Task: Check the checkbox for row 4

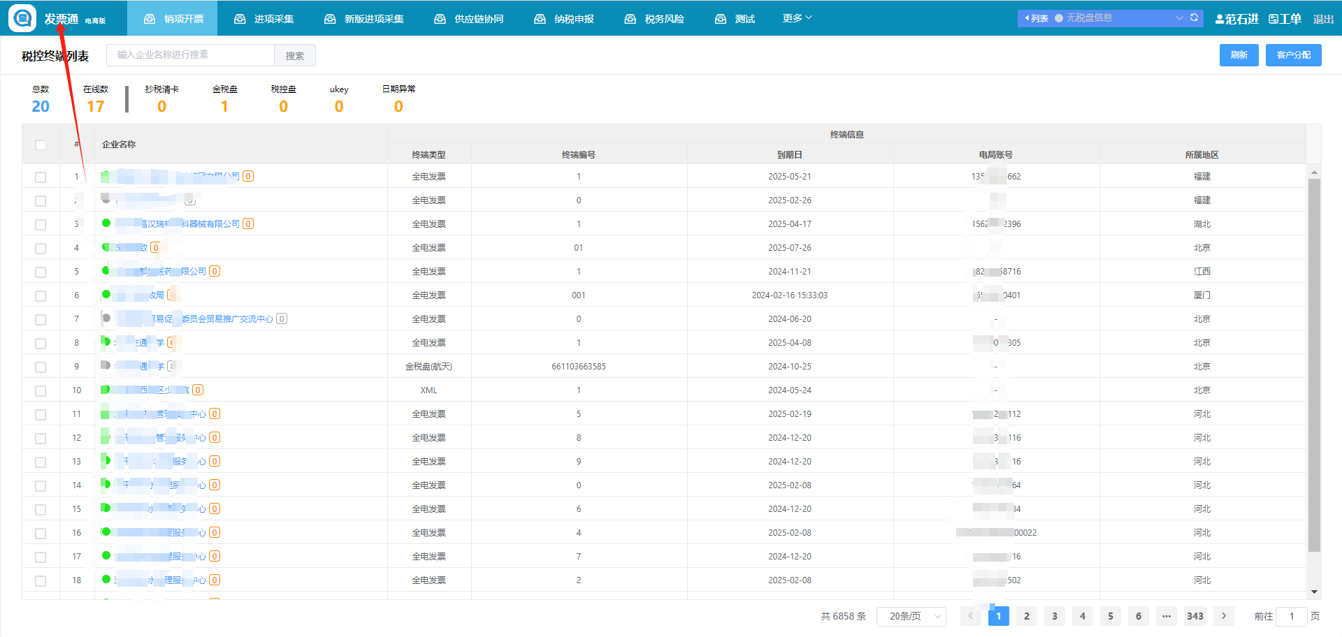Action: click(41, 248)
